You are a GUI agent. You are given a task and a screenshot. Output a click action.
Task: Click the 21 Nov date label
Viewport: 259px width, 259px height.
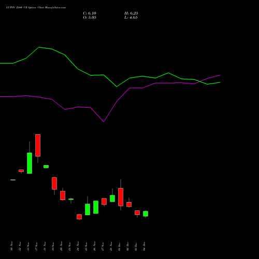click(x=69, y=246)
